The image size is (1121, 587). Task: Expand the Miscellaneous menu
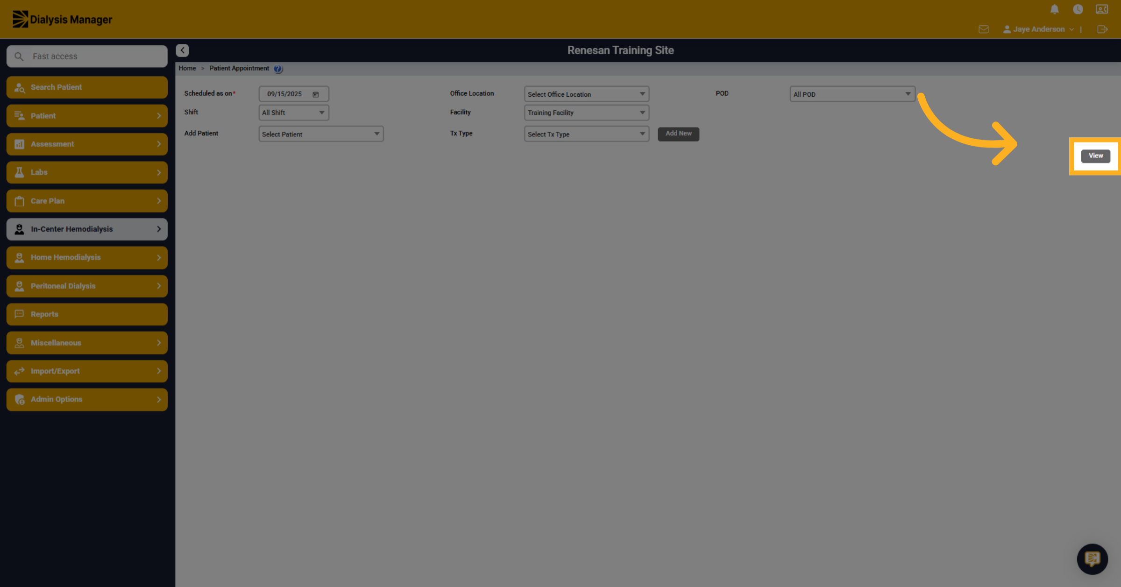(x=87, y=343)
